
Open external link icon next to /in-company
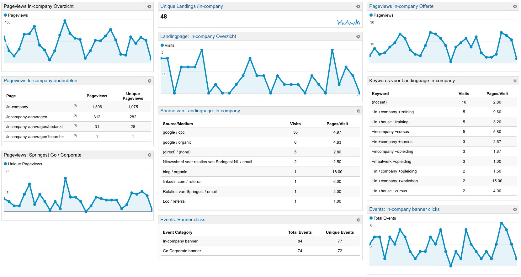(x=75, y=107)
